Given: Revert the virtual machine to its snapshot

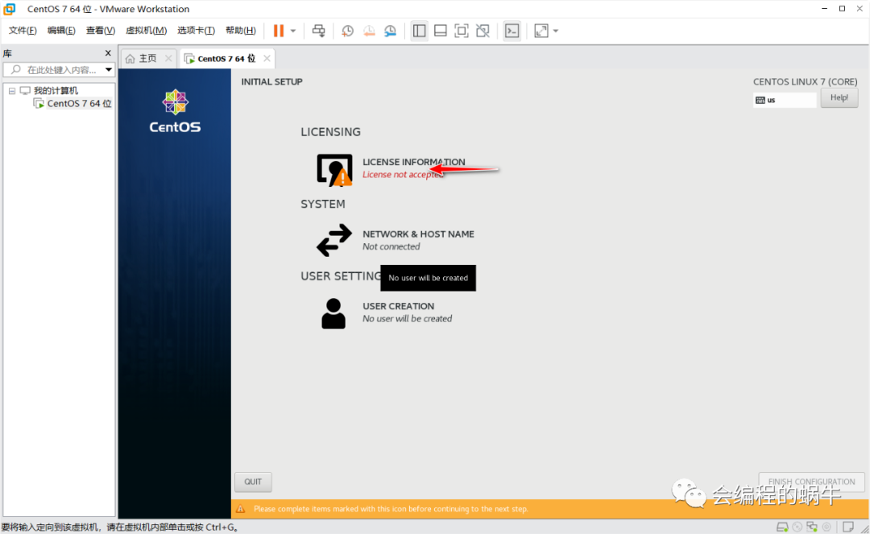Looking at the screenshot, I should click(369, 31).
